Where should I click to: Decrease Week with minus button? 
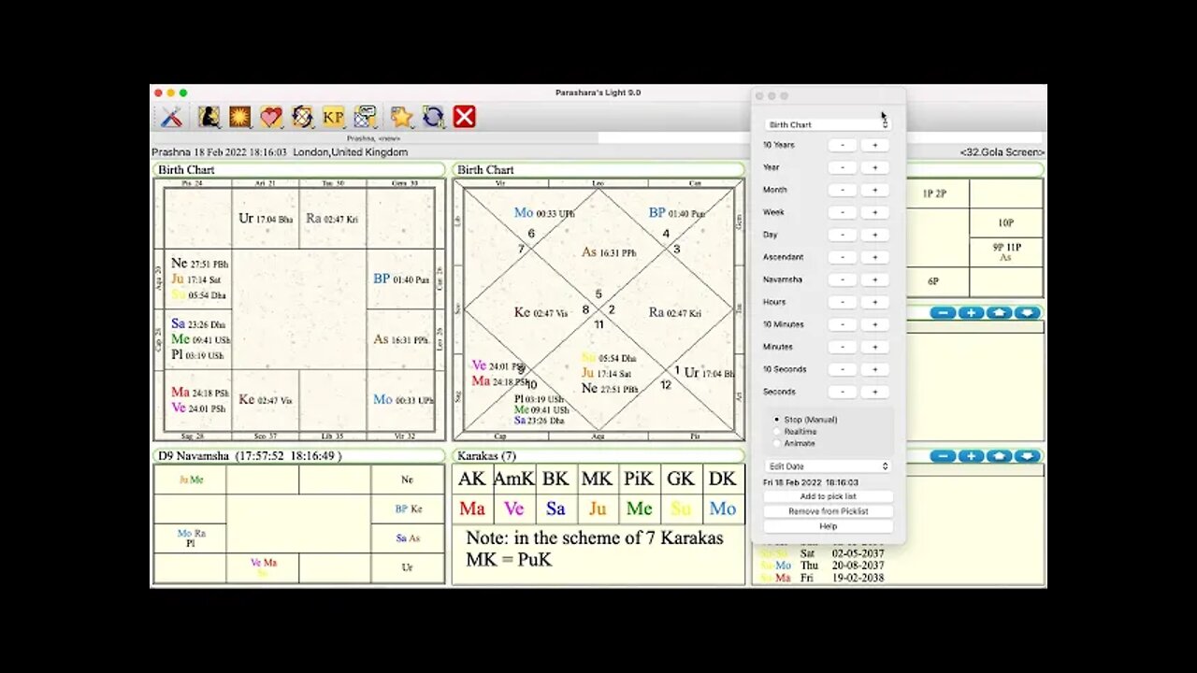(x=843, y=212)
